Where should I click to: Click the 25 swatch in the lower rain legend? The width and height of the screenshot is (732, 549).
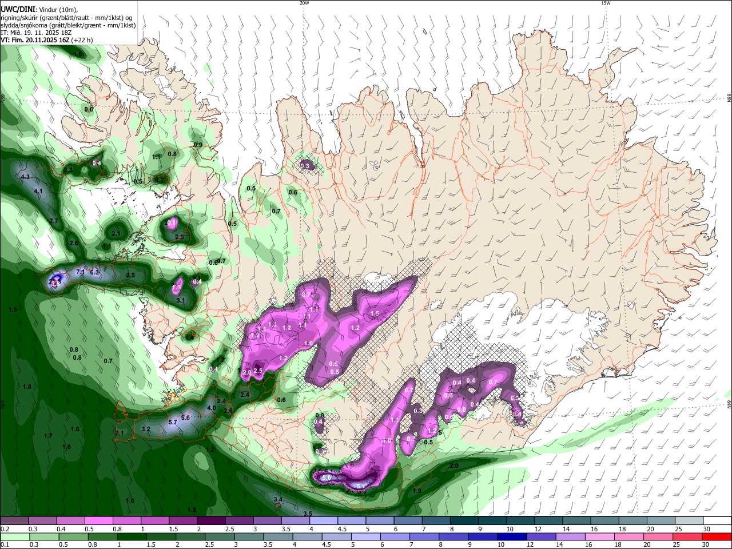(x=688, y=536)
